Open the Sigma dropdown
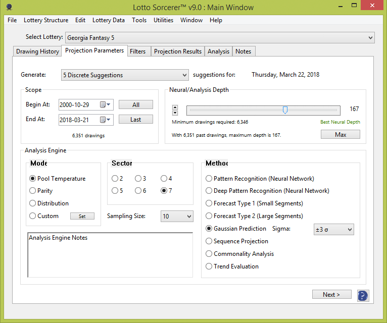 tap(333, 230)
